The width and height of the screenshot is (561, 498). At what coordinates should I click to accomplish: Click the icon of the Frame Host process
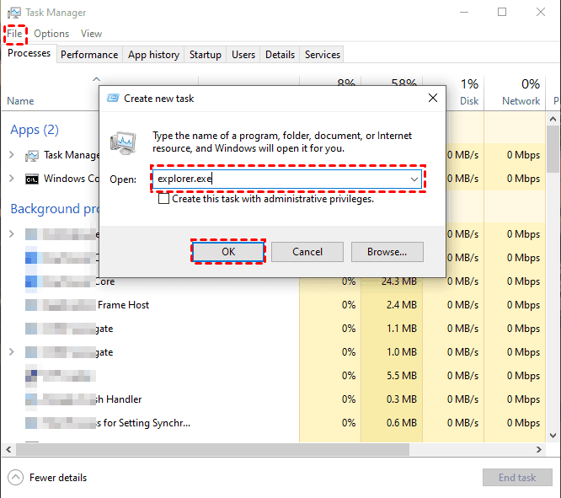coord(31,305)
